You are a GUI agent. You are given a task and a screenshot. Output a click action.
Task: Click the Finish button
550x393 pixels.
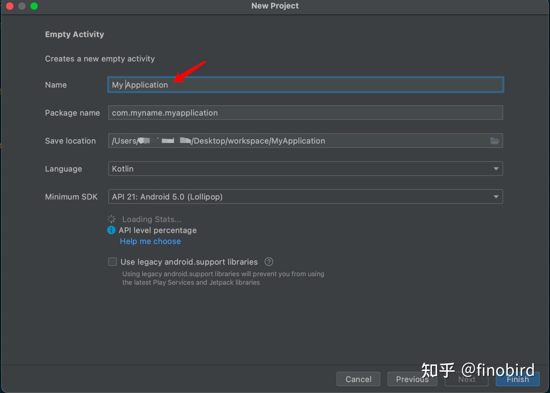[517, 379]
